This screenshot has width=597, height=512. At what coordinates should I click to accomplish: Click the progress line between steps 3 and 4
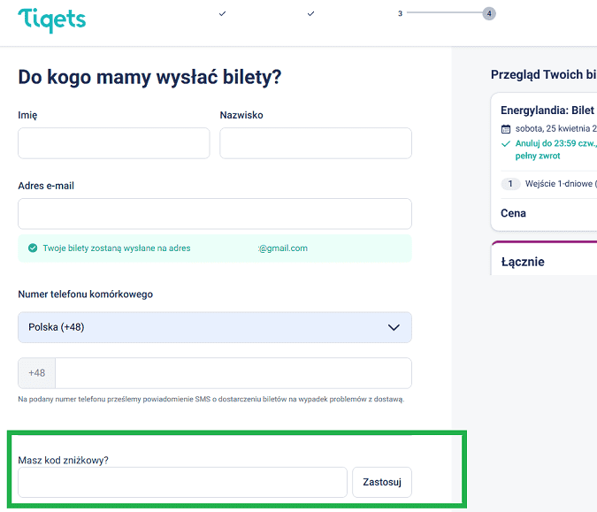(444, 13)
